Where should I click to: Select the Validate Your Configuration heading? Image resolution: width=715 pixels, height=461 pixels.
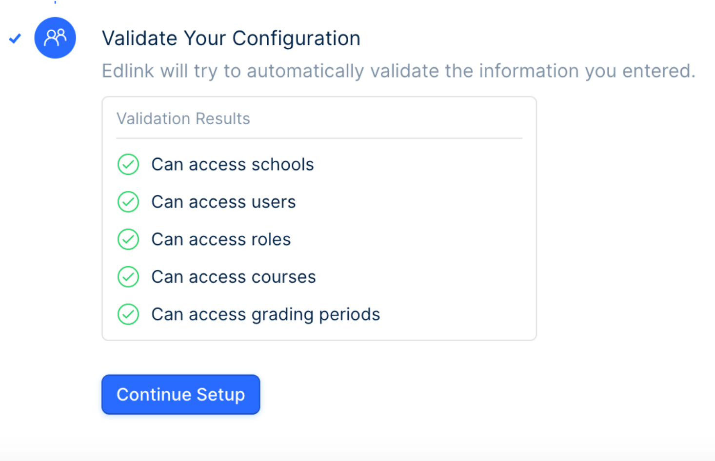coord(231,38)
